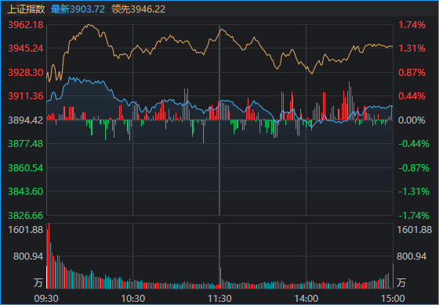Select the 最新3903.72 value in header
439x305 pixels.
click(x=78, y=9)
